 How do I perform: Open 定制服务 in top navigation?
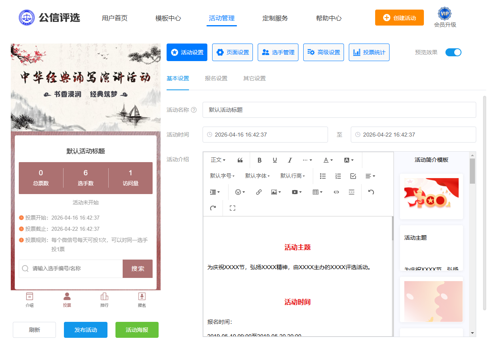pyautogui.click(x=275, y=18)
